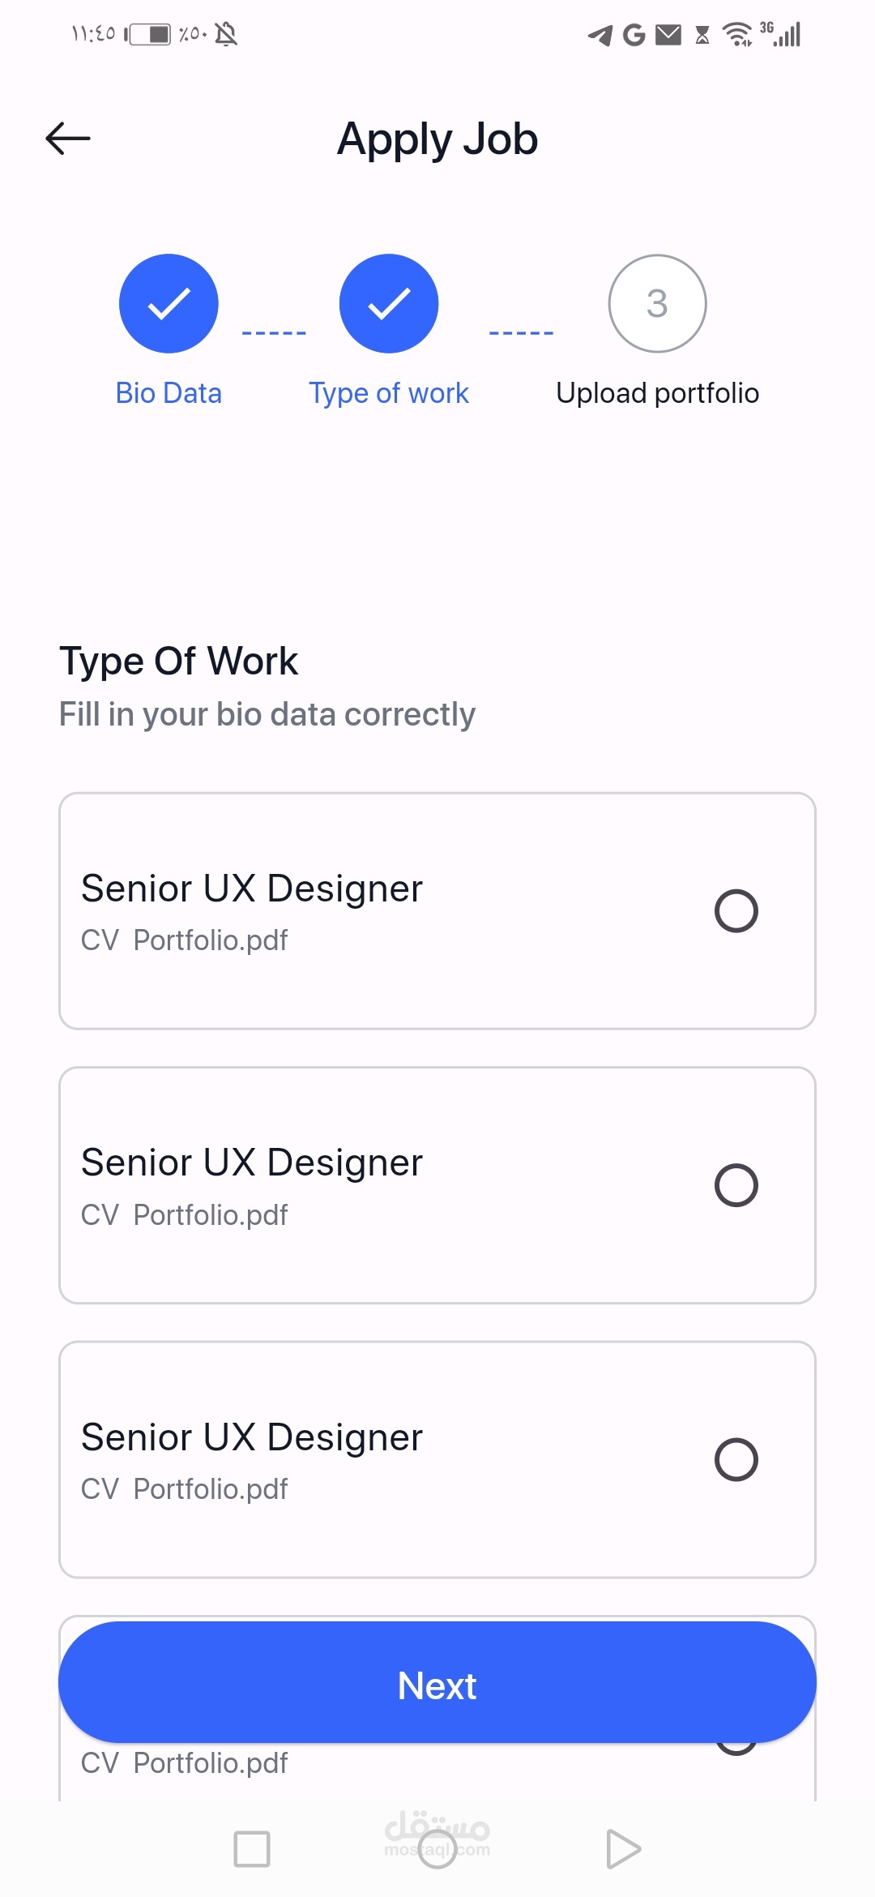
Task: Tap the Google icon in status bar
Action: tap(634, 35)
